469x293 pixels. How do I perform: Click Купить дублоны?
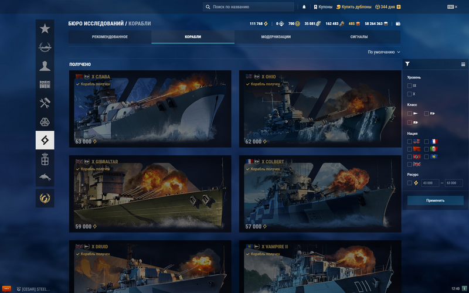tap(354, 7)
